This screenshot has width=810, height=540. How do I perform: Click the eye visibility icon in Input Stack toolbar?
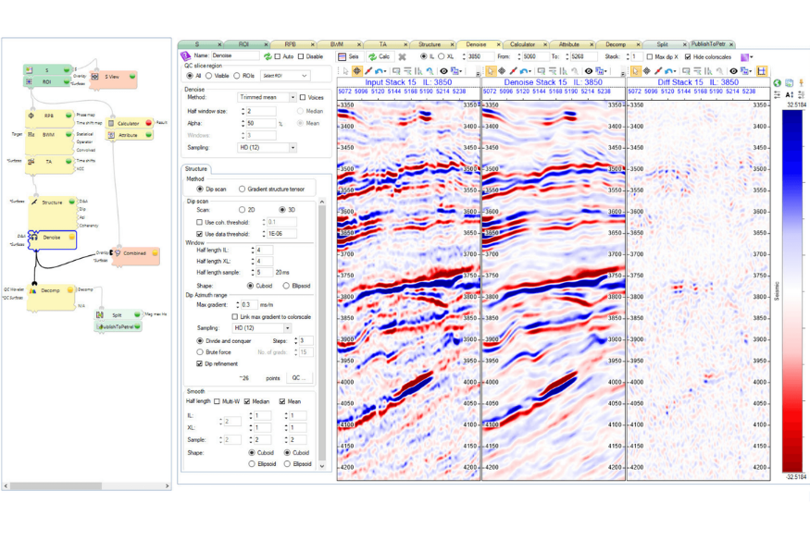click(443, 71)
